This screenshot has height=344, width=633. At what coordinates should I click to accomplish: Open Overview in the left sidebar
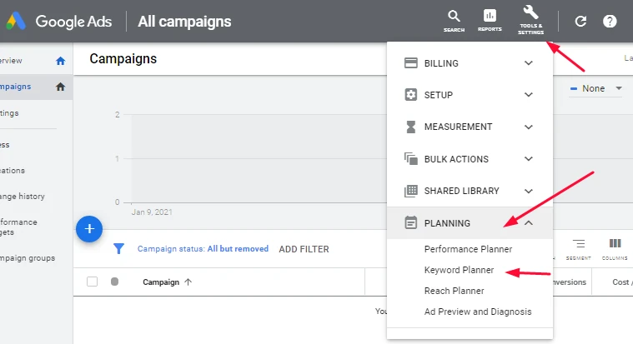11,61
